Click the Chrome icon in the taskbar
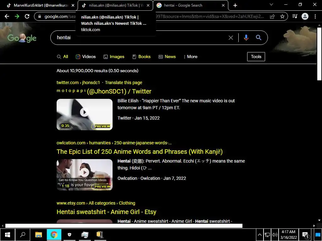Viewport: 322px width, 241px height. click(x=54, y=235)
